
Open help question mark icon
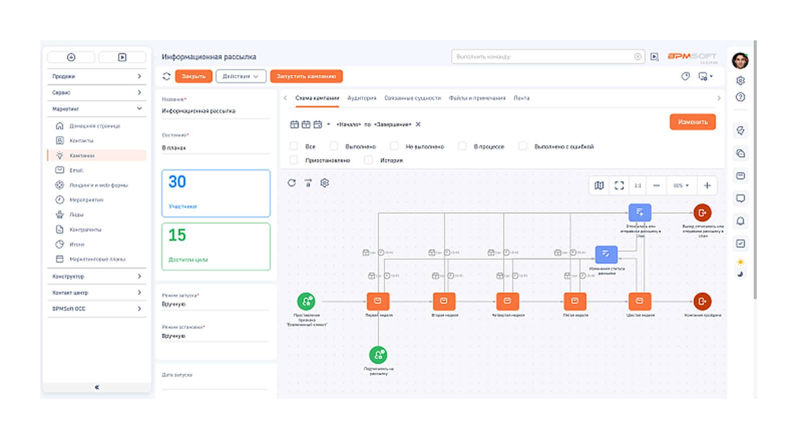[740, 97]
